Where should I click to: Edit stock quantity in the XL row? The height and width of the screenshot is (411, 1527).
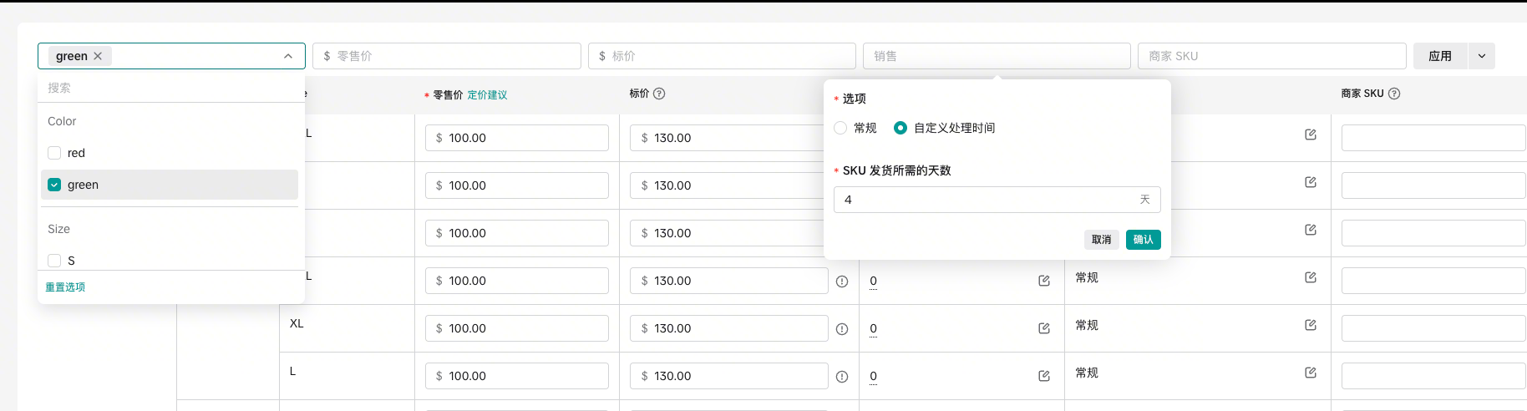(x=1044, y=328)
